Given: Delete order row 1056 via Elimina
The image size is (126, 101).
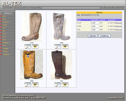Looking at the screenshot, I should click(118, 26).
